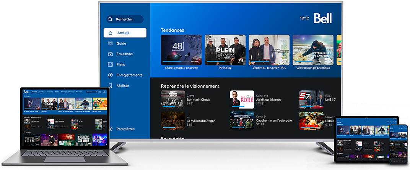Image resolution: width=410 pixels, height=170 pixels.
Task: Open the Craindre son voisin poster on the laptop
Action: coord(83,140)
